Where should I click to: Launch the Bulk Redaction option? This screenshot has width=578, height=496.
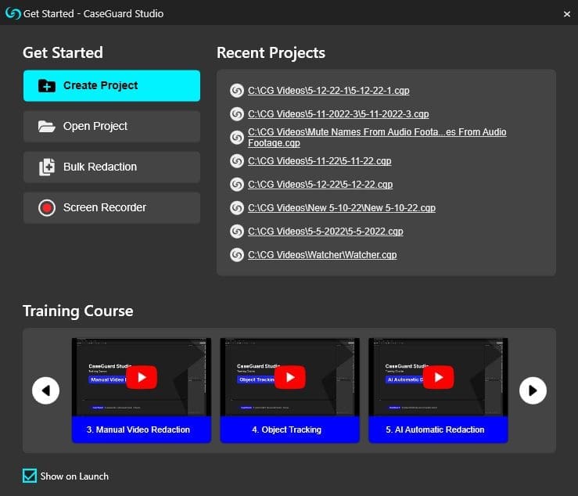[111, 167]
